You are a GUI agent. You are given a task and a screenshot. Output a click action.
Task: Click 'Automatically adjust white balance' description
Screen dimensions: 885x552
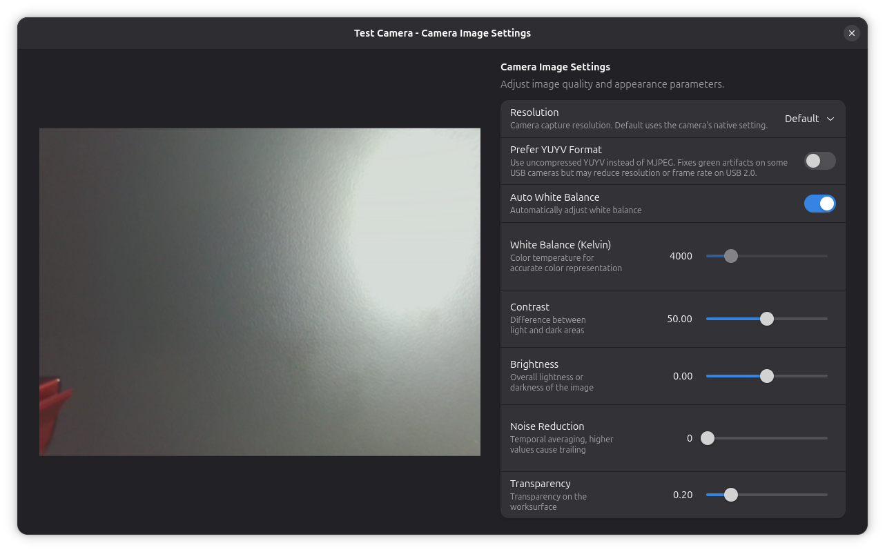[576, 210]
